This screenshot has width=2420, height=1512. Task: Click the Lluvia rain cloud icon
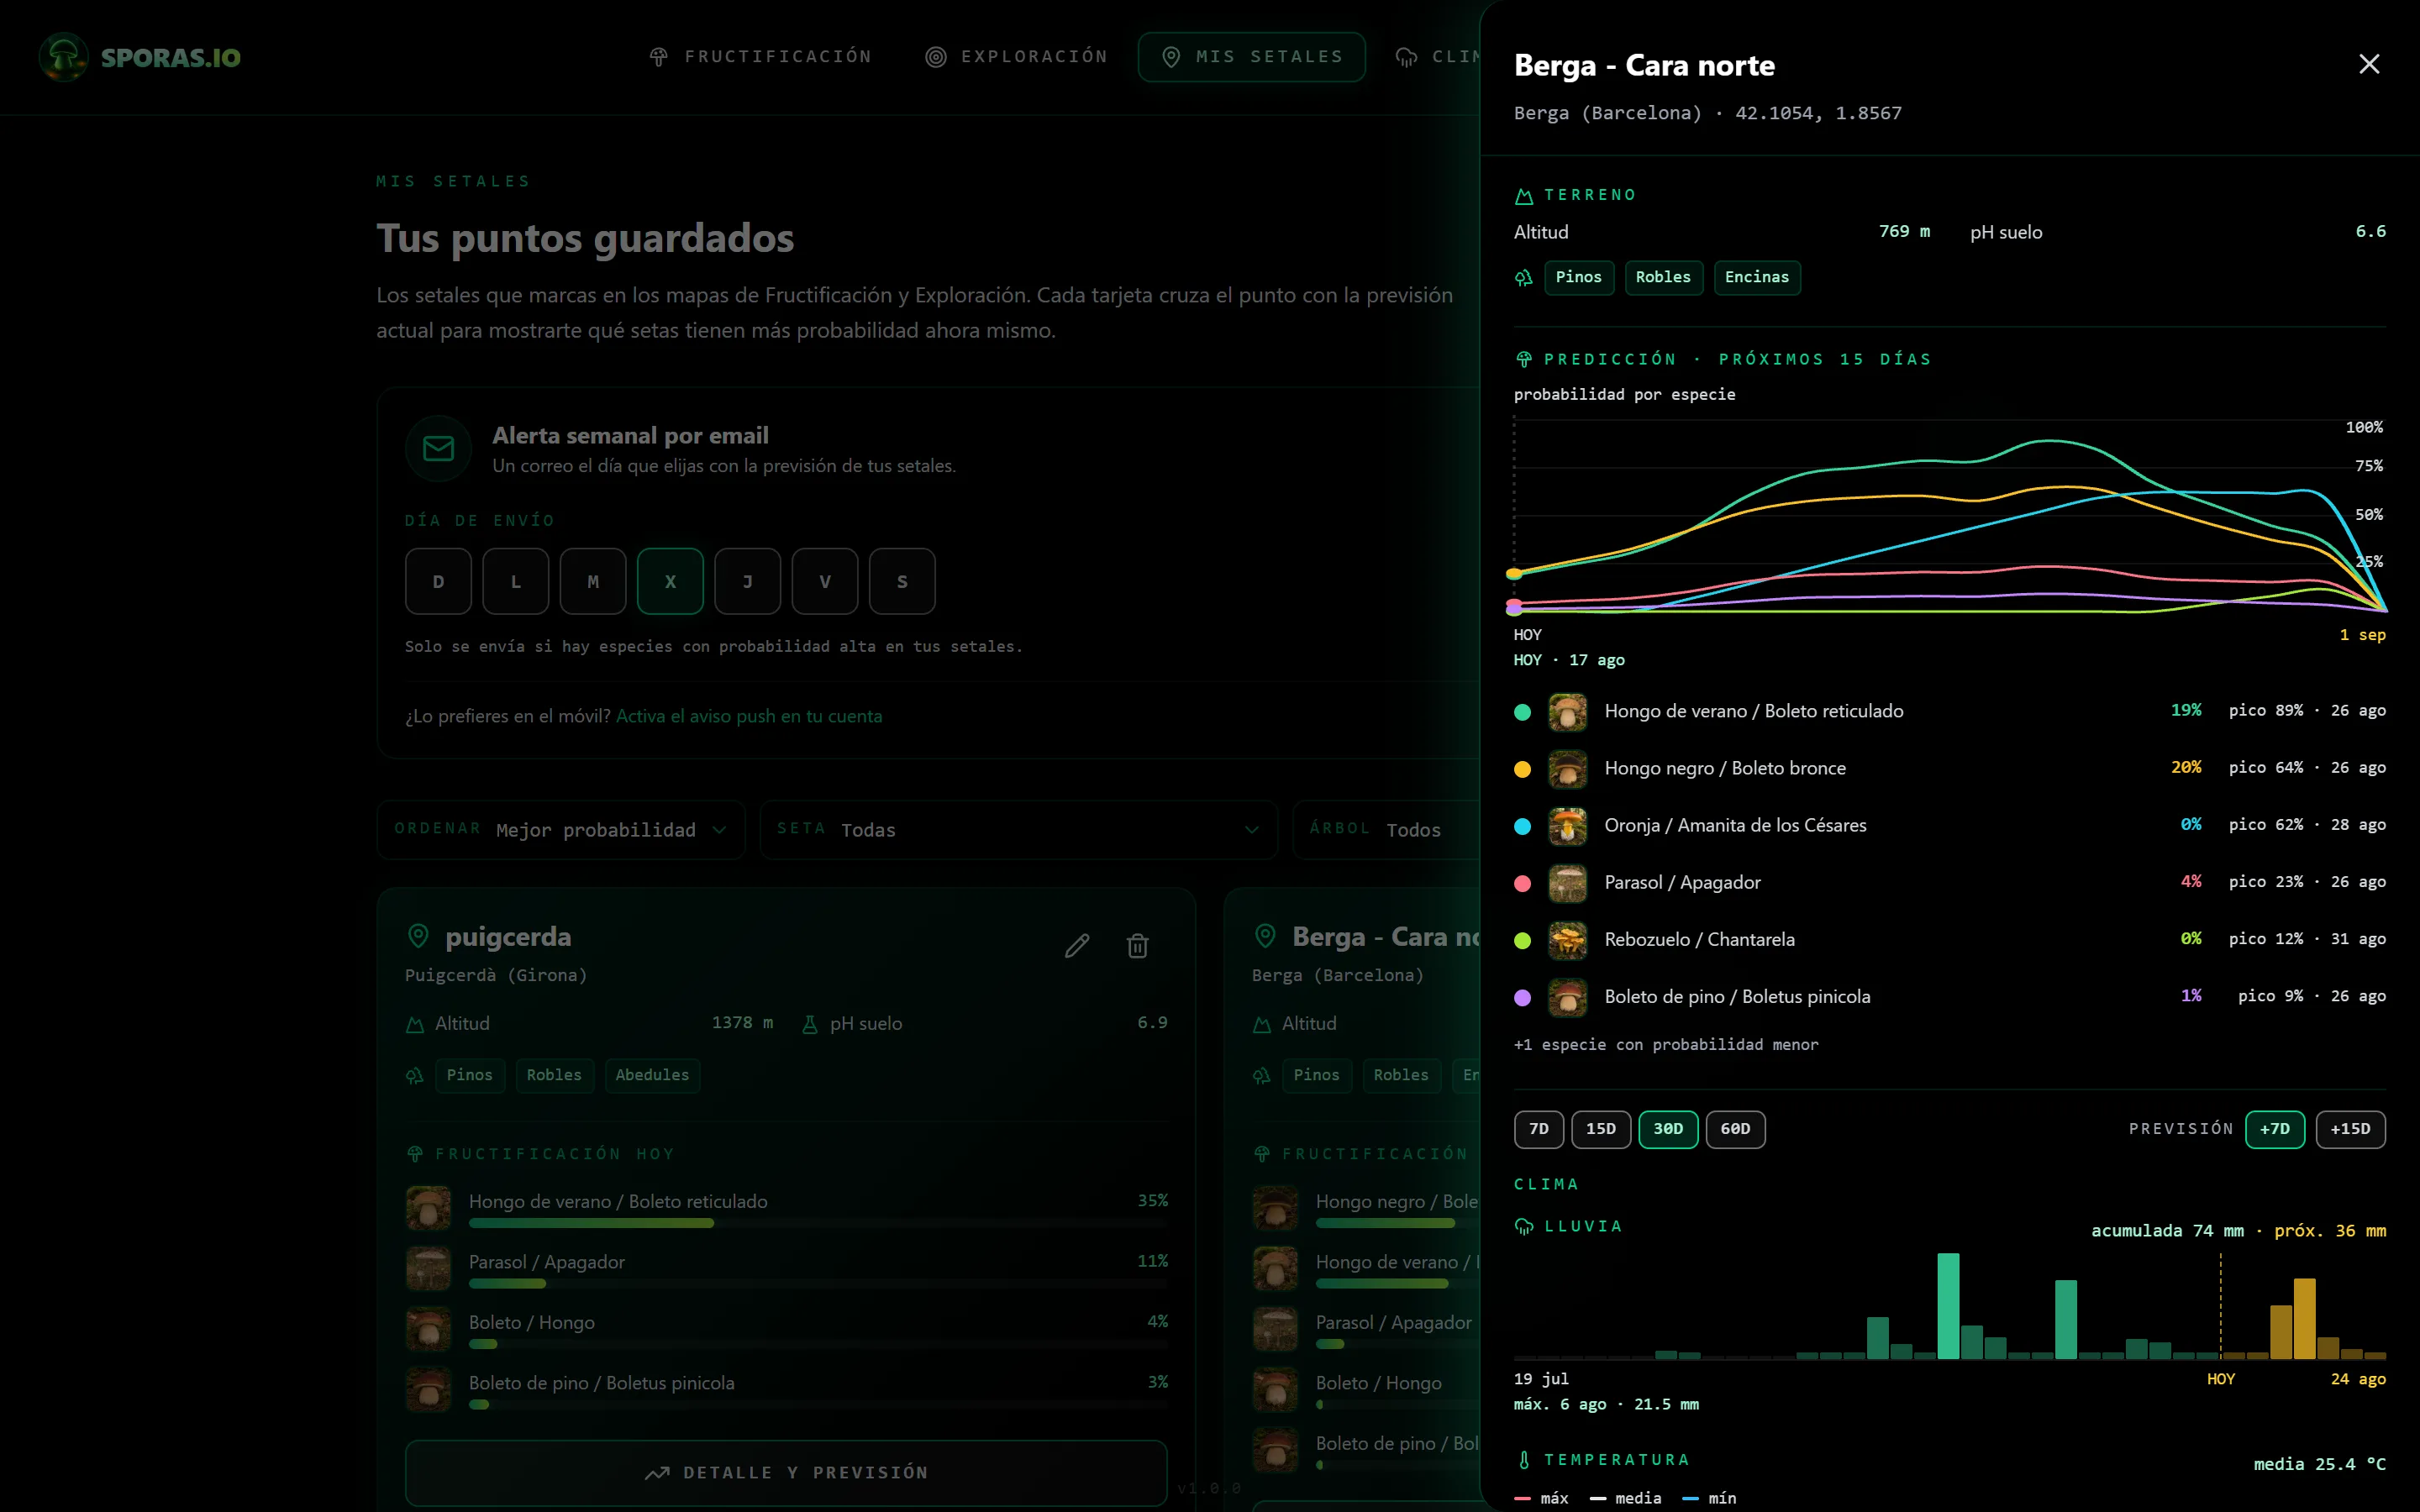click(x=1524, y=1227)
